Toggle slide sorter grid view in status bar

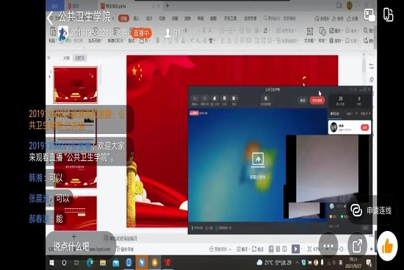click(x=278, y=249)
